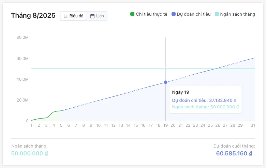Click the blue forecast point on day 19

click(x=166, y=82)
